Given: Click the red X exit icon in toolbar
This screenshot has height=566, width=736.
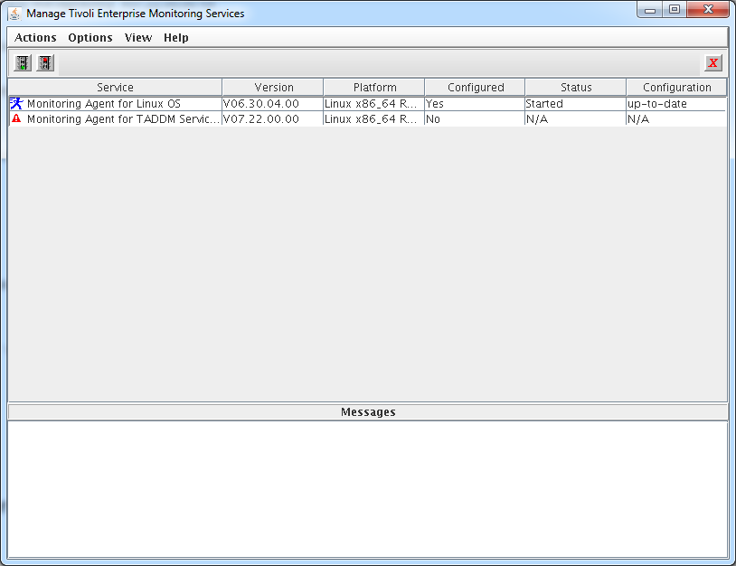Looking at the screenshot, I should (713, 63).
